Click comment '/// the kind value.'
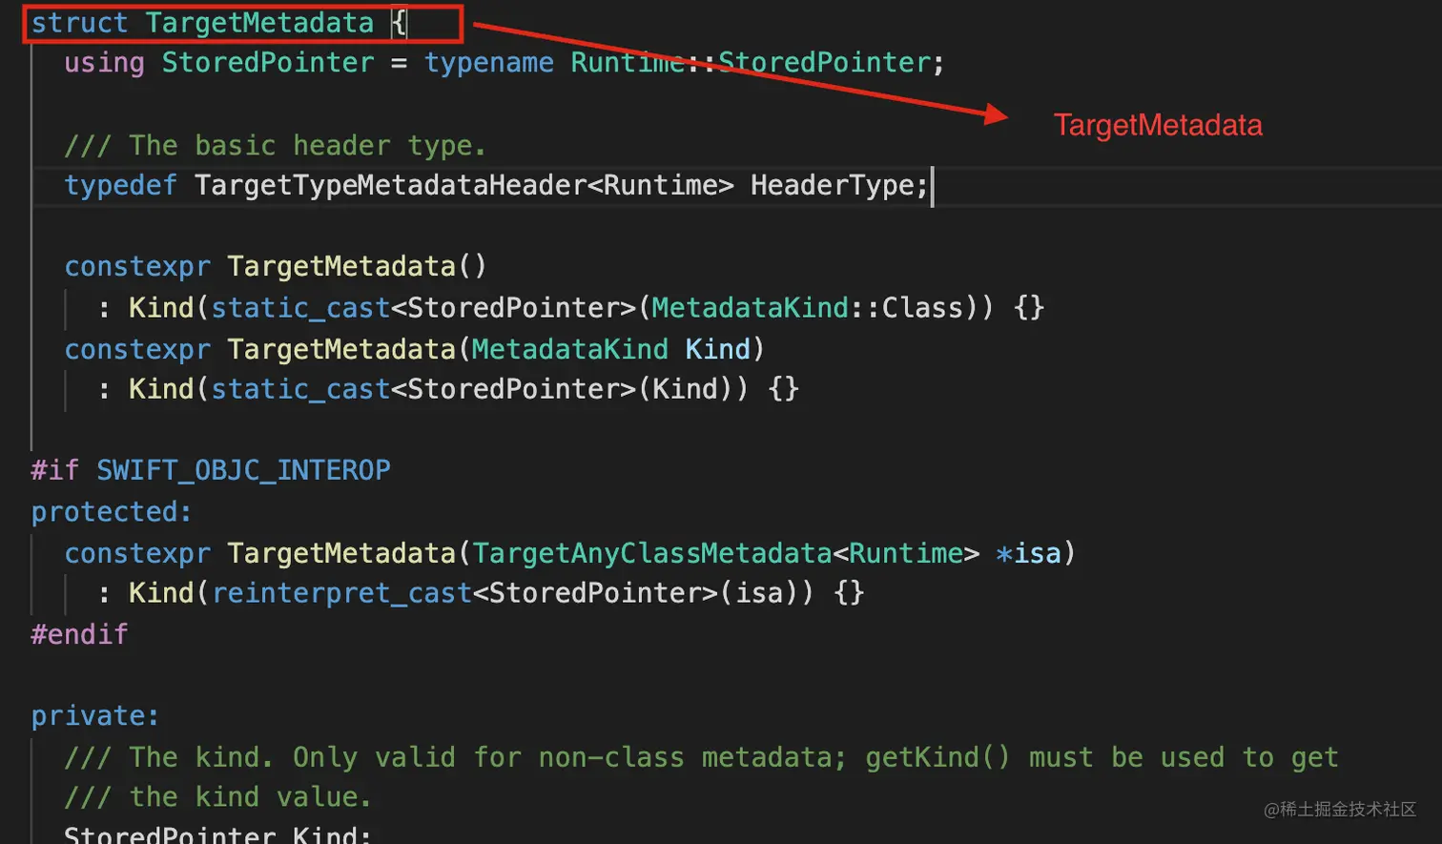Image resolution: width=1442 pixels, height=844 pixels. (x=218, y=796)
